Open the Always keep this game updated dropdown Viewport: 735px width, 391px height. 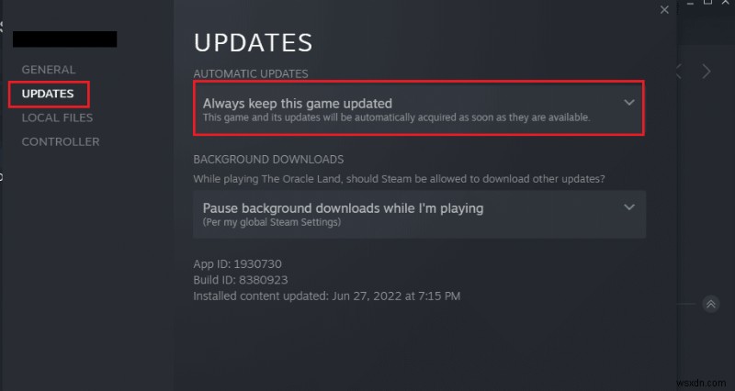(419, 108)
